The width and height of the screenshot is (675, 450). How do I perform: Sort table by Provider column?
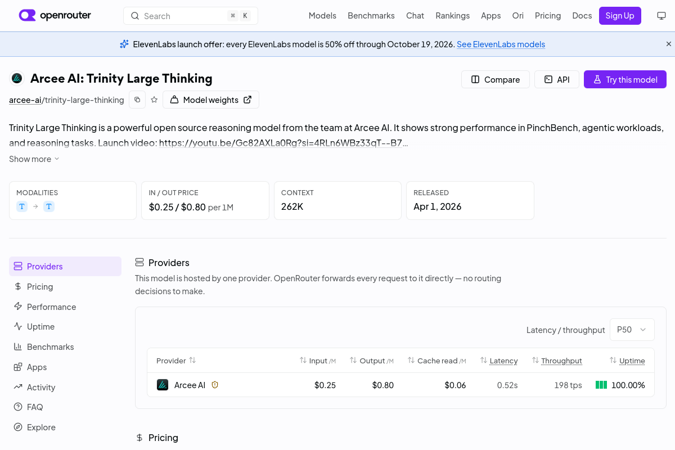point(176,361)
